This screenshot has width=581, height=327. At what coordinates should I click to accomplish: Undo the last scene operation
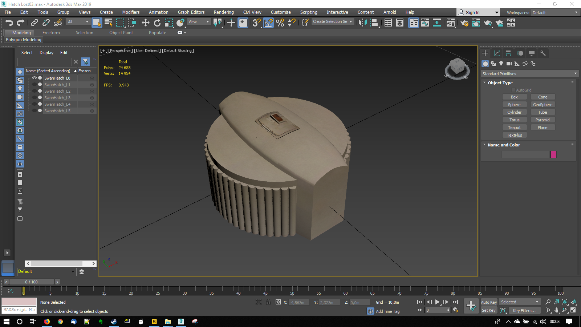click(x=9, y=23)
